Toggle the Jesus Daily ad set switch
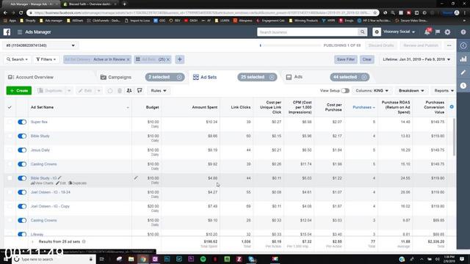The height and width of the screenshot is (264, 470). (x=22, y=150)
